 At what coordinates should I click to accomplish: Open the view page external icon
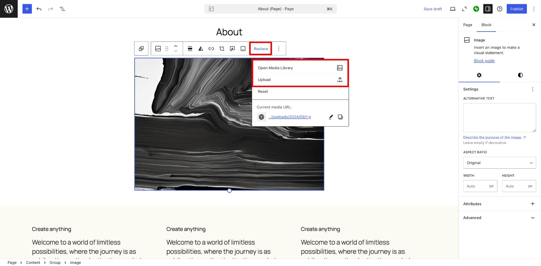tap(464, 9)
